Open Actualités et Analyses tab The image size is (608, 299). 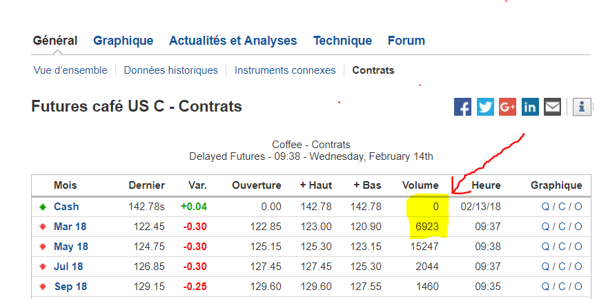(x=233, y=41)
